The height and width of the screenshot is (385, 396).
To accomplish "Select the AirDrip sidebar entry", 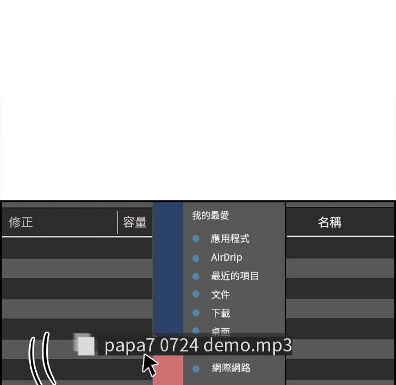I will coord(227,258).
